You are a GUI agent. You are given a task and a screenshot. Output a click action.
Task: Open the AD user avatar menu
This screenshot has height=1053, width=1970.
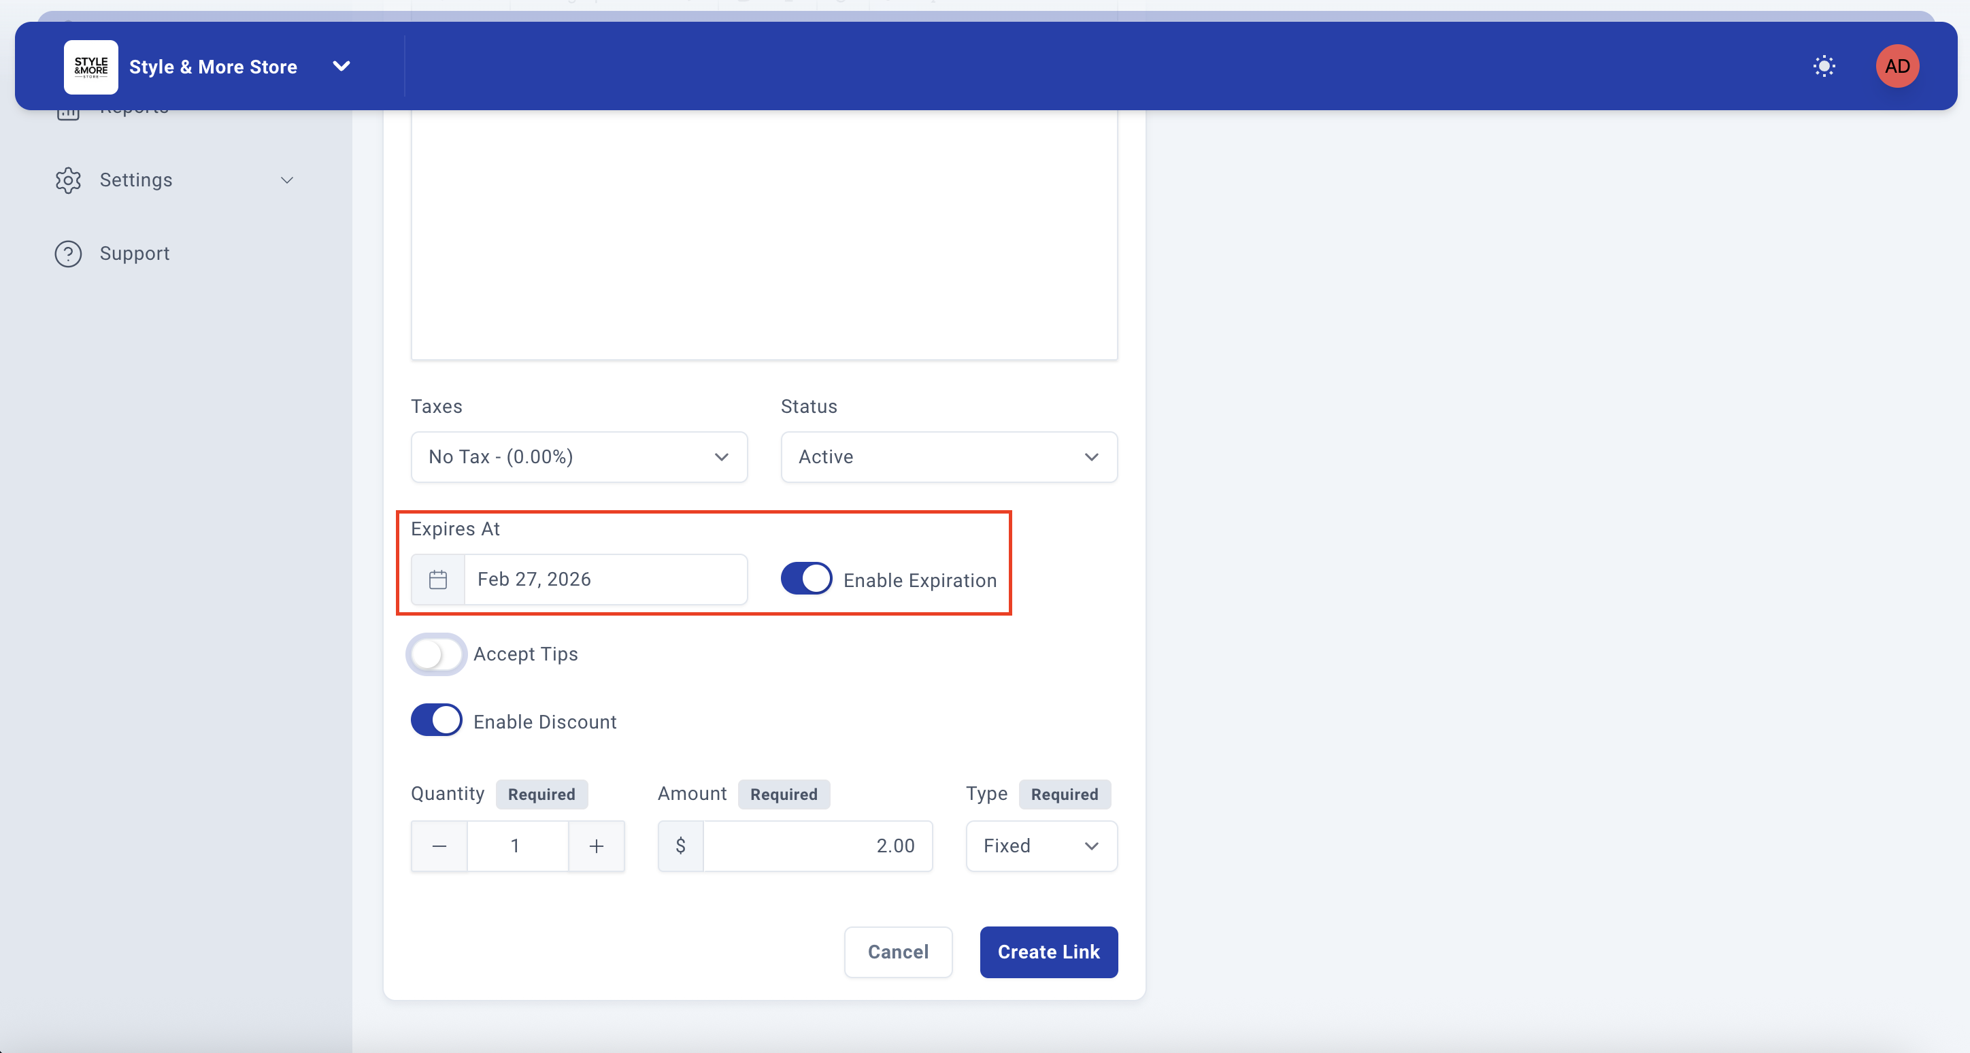tap(1897, 67)
